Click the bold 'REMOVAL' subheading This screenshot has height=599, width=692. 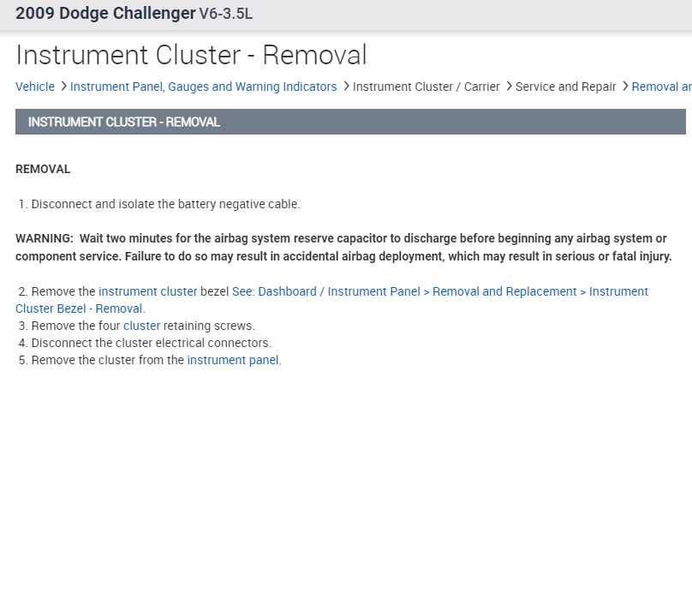coord(43,169)
